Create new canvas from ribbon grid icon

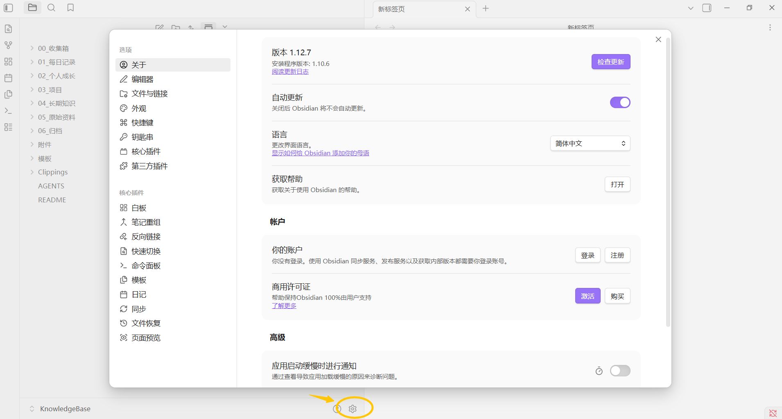(x=8, y=61)
